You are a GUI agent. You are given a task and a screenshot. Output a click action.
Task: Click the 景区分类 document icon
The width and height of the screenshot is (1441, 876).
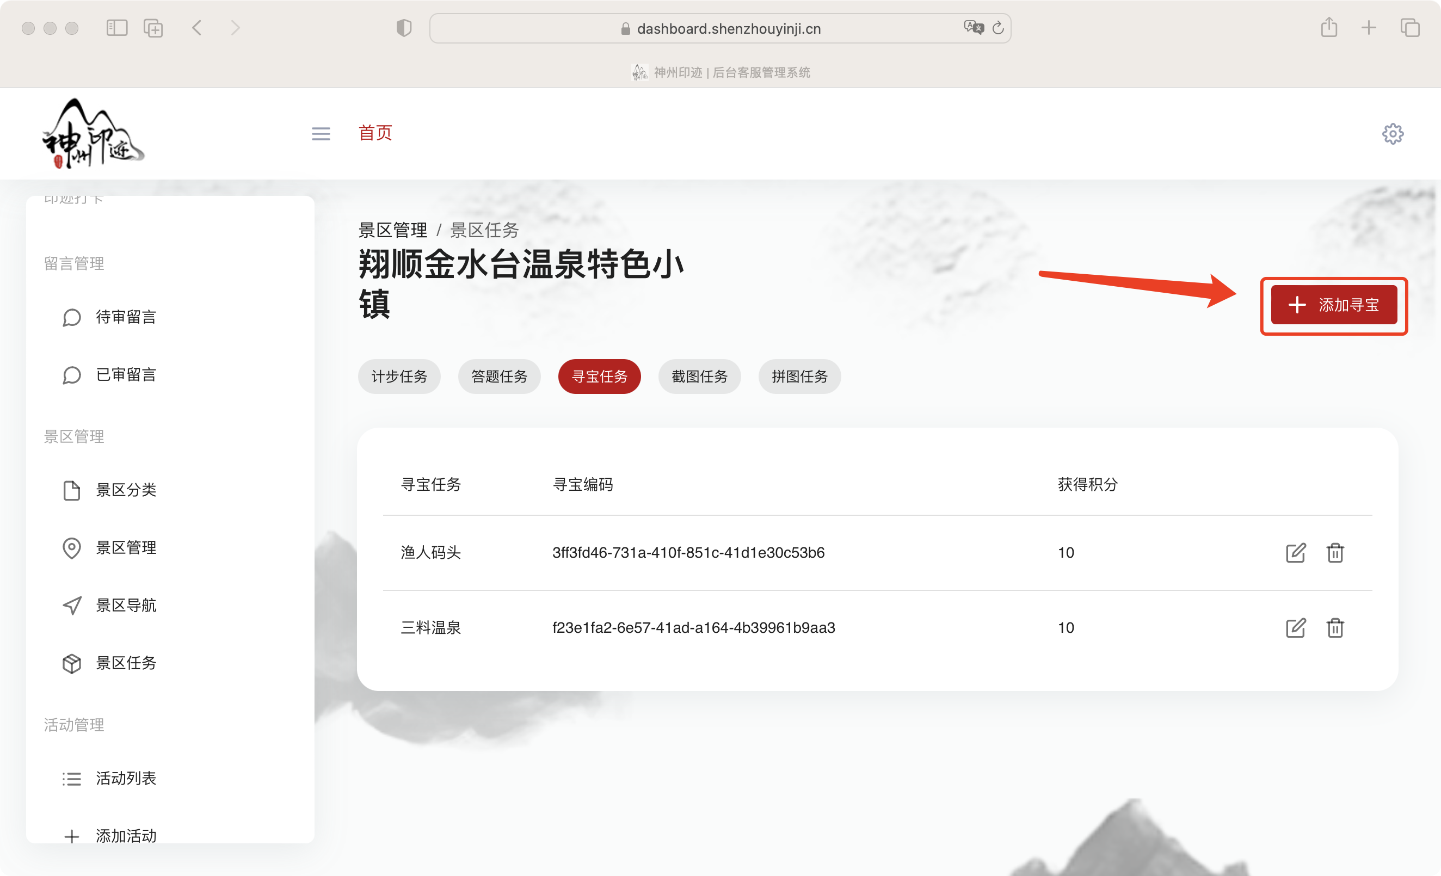tap(71, 490)
